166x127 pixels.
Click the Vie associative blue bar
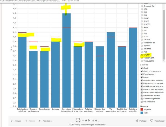(111, 70)
